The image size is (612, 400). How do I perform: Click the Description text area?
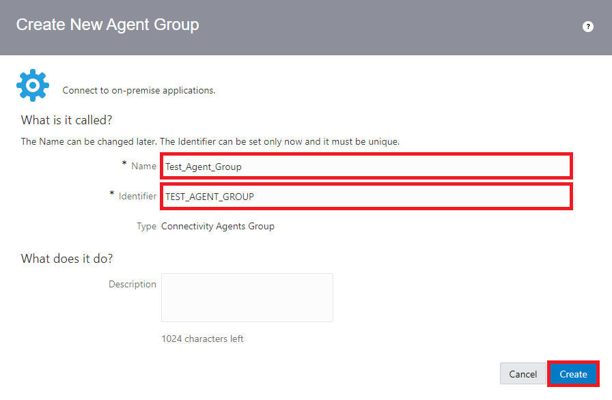[x=247, y=297]
